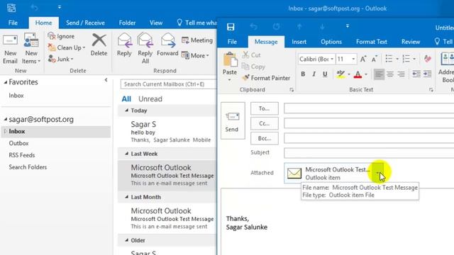Screen dimensions: 454x255
Task: Apply the yellow text highlight color
Action: tap(340, 74)
